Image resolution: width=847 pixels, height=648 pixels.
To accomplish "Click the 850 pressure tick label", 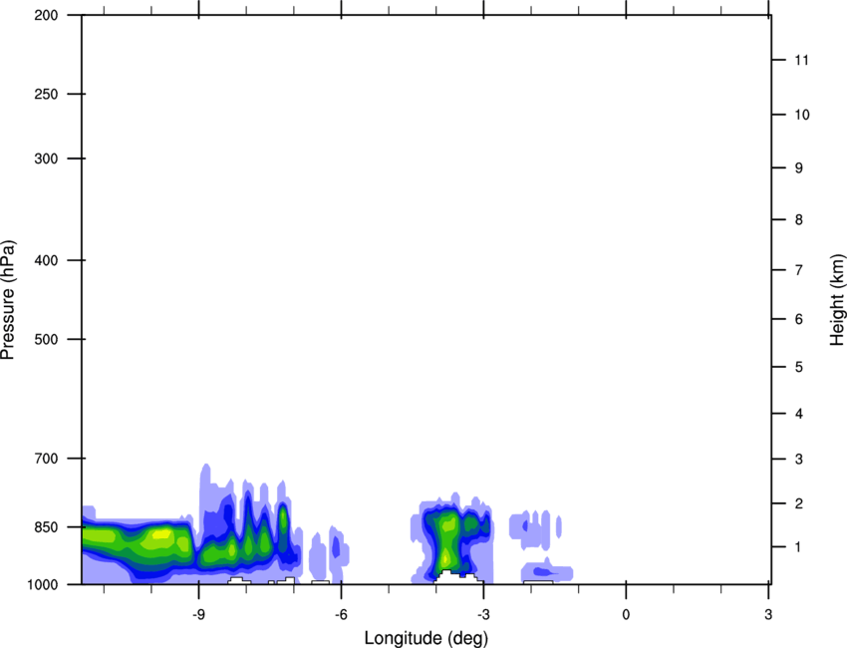I will pos(46,527).
